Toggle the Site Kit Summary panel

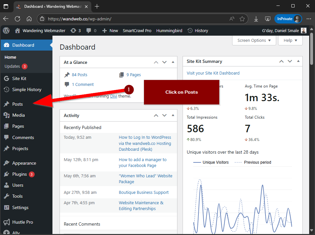(298, 61)
